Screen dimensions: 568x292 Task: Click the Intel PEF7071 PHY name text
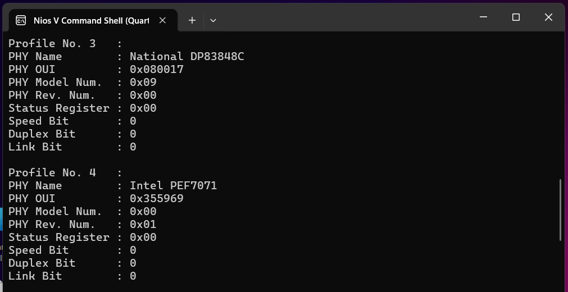[173, 185]
